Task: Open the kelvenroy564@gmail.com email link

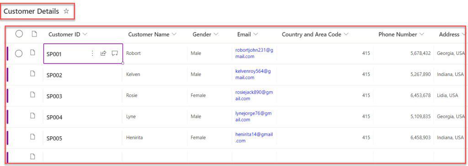Action: pos(253,75)
